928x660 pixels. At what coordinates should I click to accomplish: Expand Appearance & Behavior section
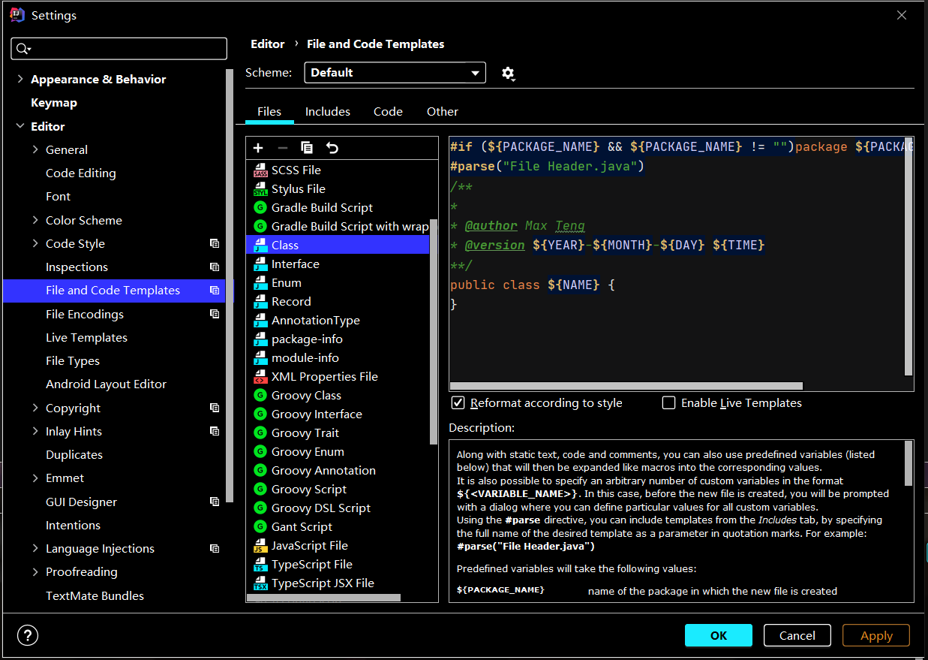tap(20, 79)
